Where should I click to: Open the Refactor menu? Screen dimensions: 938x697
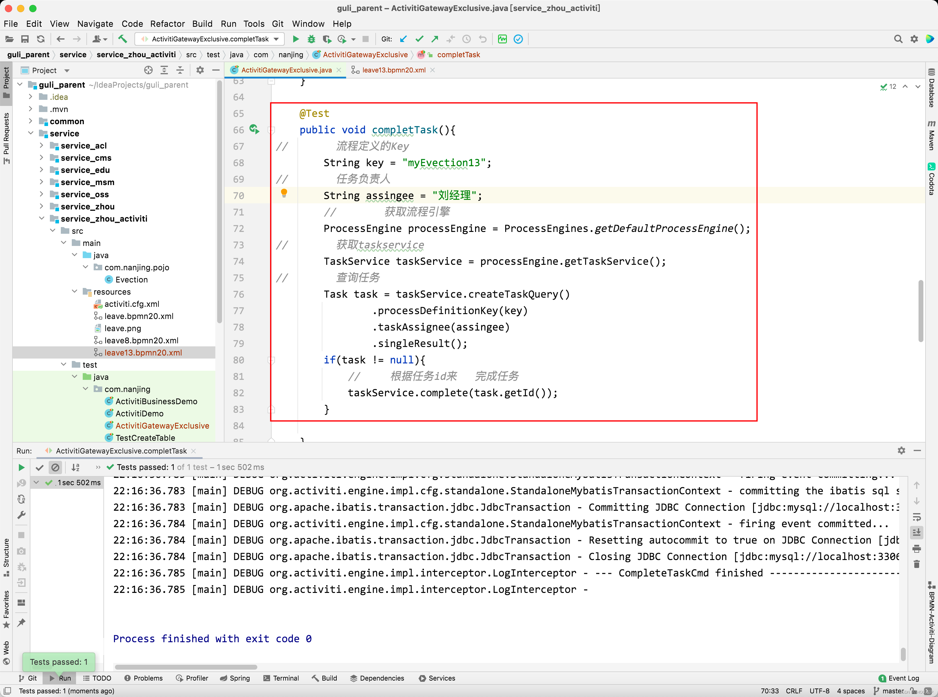167,24
